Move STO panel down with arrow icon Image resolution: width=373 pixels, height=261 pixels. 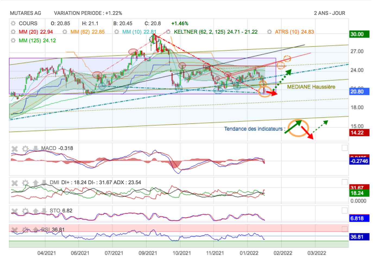[44, 211]
